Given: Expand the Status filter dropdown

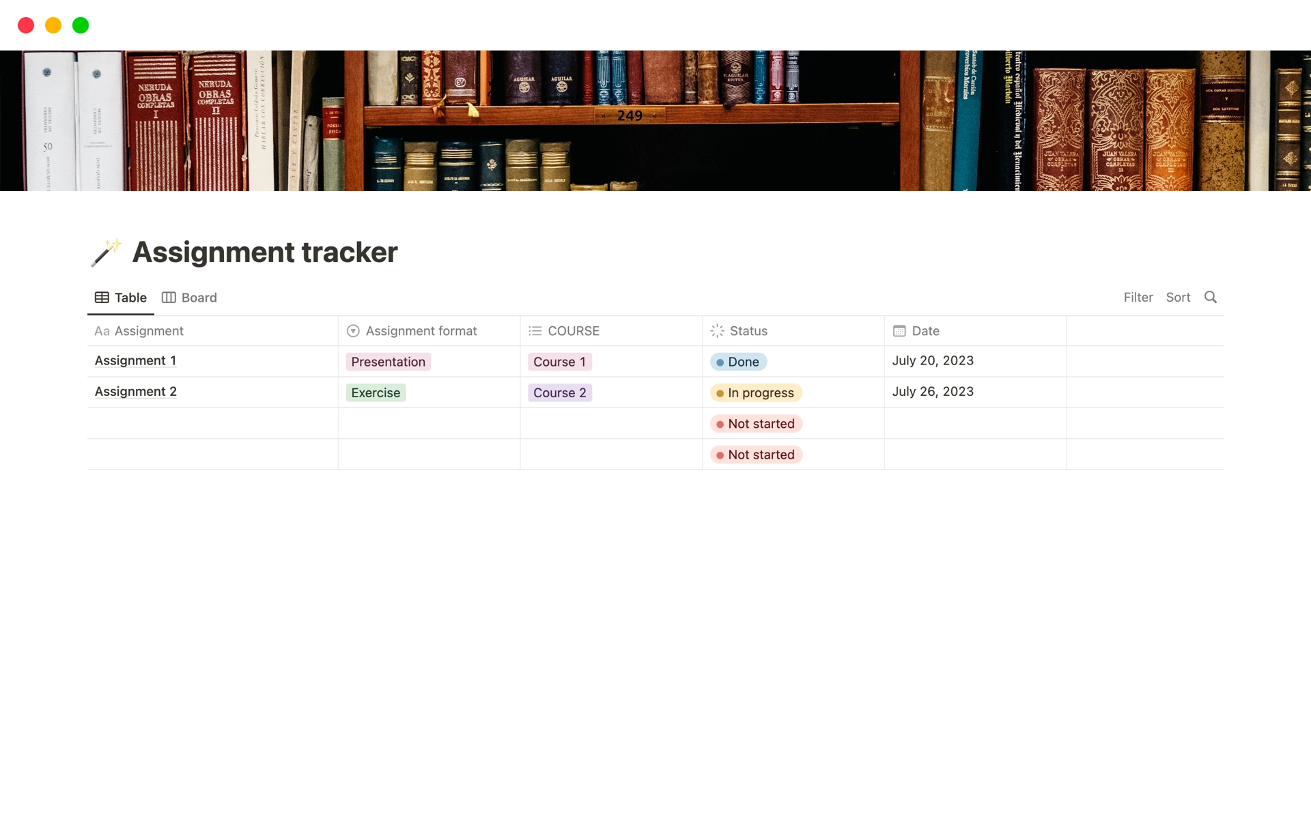Looking at the screenshot, I should tap(748, 330).
